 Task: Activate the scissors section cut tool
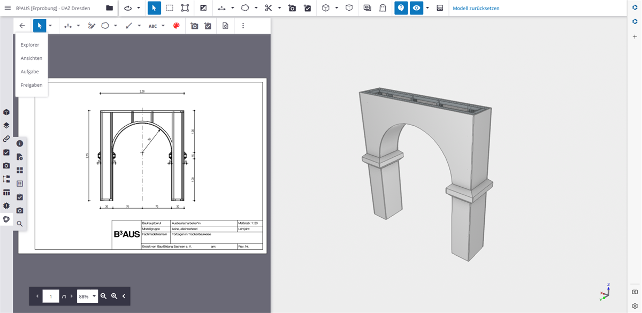pos(268,8)
